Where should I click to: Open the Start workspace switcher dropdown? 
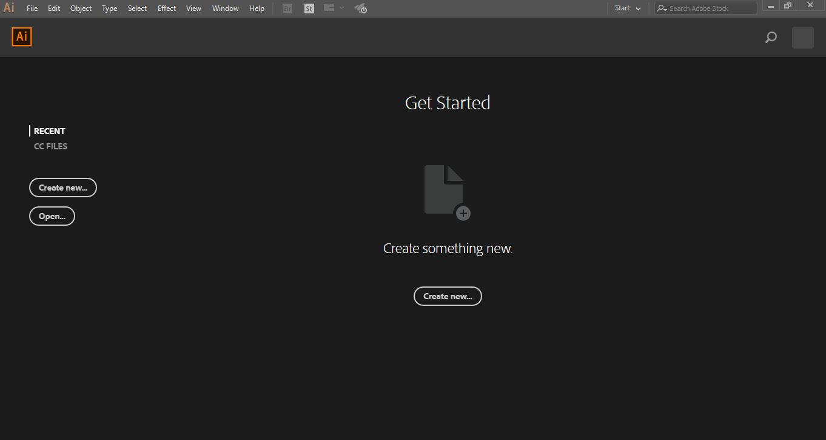(627, 8)
